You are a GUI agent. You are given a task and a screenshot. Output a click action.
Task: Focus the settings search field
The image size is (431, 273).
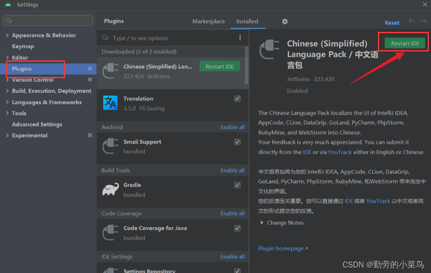48,21
